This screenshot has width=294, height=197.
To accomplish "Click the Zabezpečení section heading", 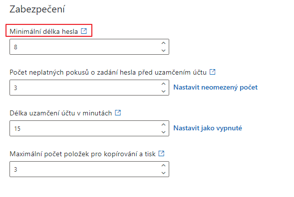I will (37, 9).
